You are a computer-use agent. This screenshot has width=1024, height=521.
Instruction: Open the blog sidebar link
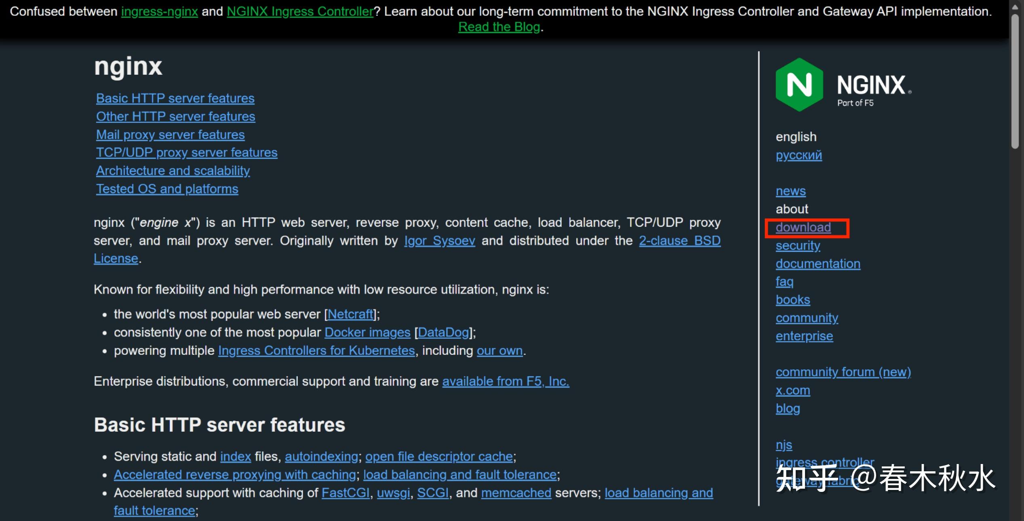[788, 408]
